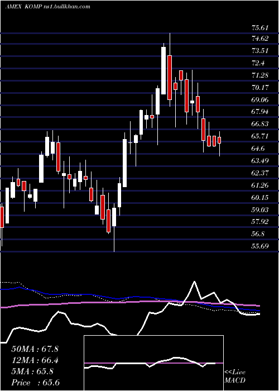Click the 55.69 price axis label

[x=260, y=247]
